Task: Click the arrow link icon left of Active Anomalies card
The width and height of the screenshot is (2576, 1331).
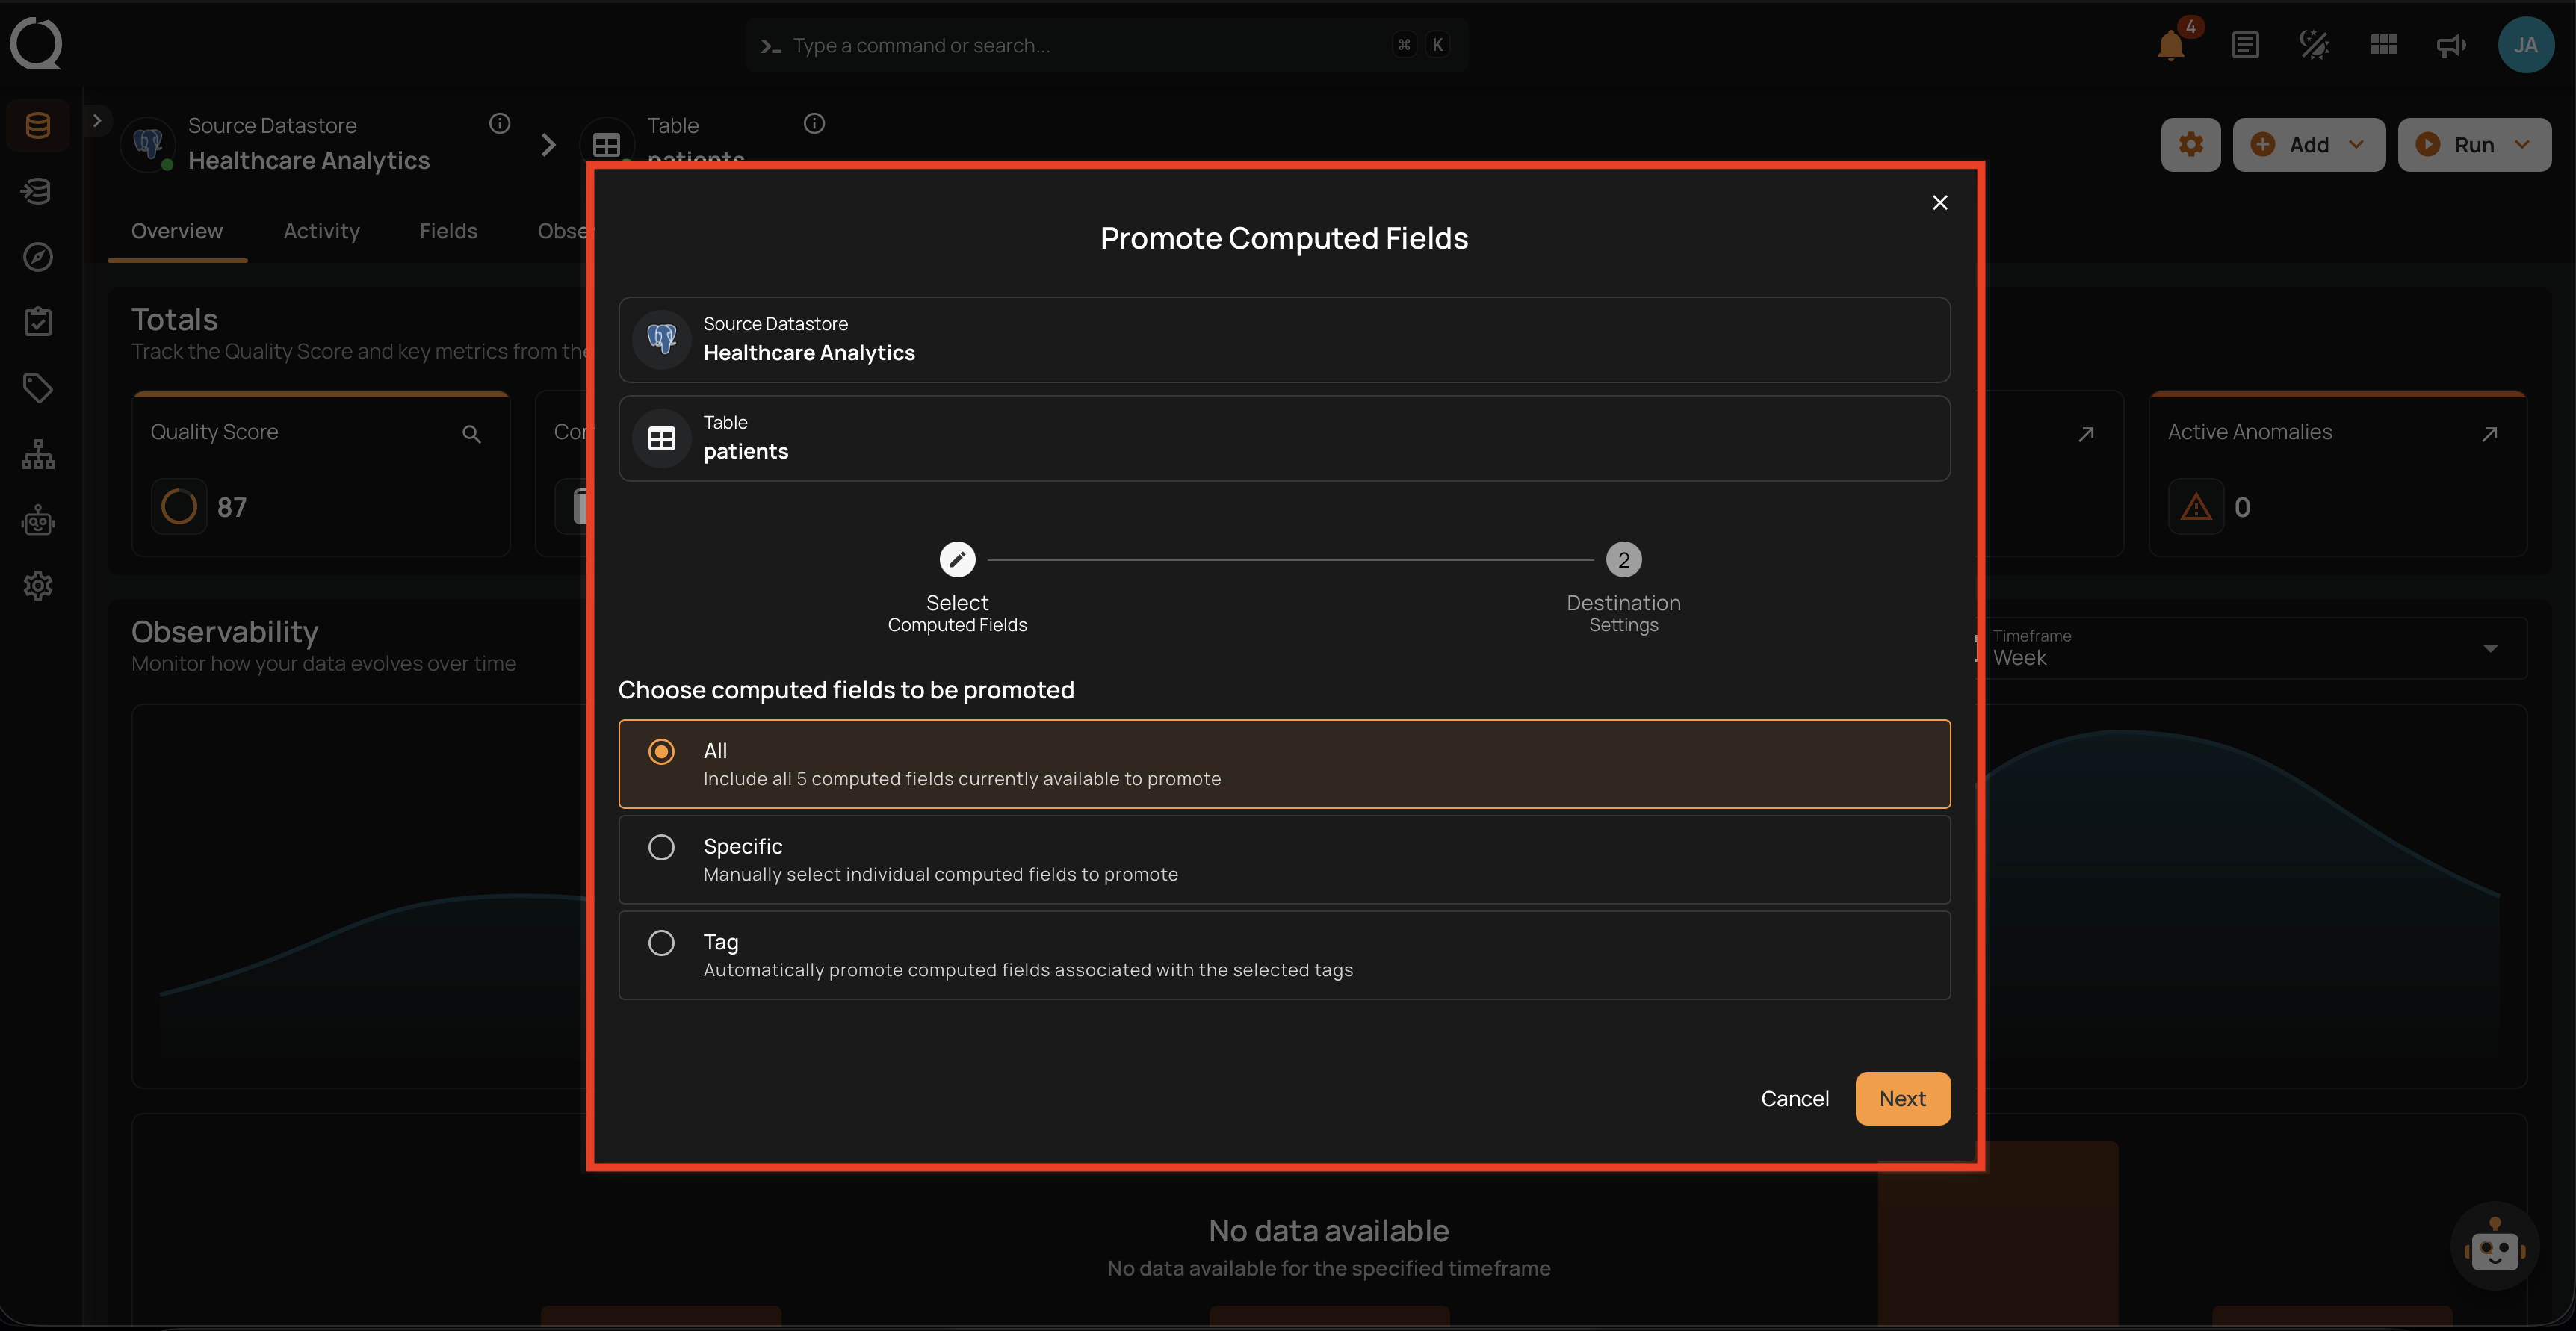Action: click(2086, 434)
